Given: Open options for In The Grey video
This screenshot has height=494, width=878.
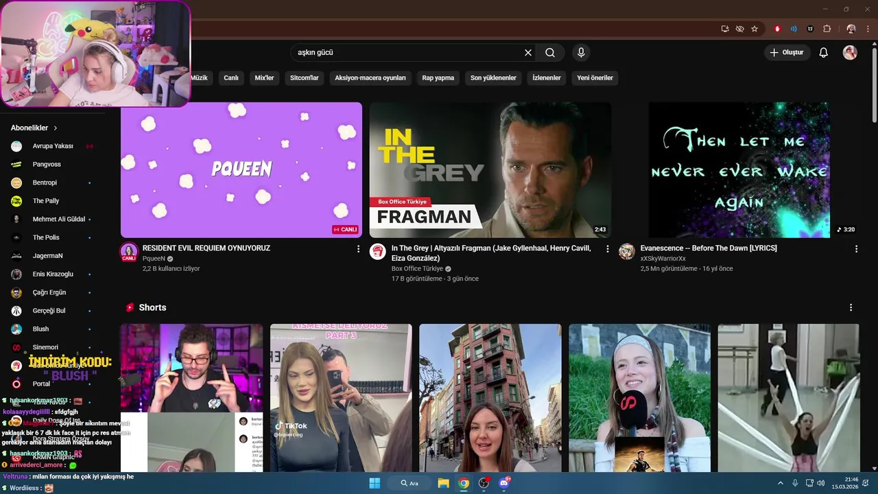Looking at the screenshot, I should 607,249.
